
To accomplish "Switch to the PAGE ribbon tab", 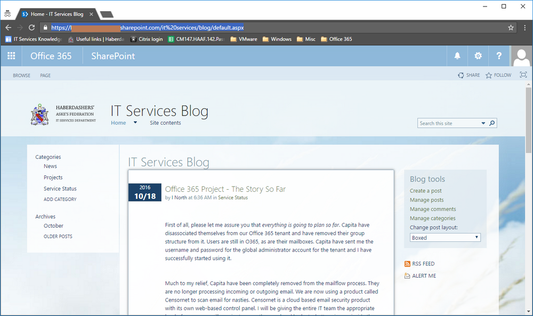I will pyautogui.click(x=45, y=76).
